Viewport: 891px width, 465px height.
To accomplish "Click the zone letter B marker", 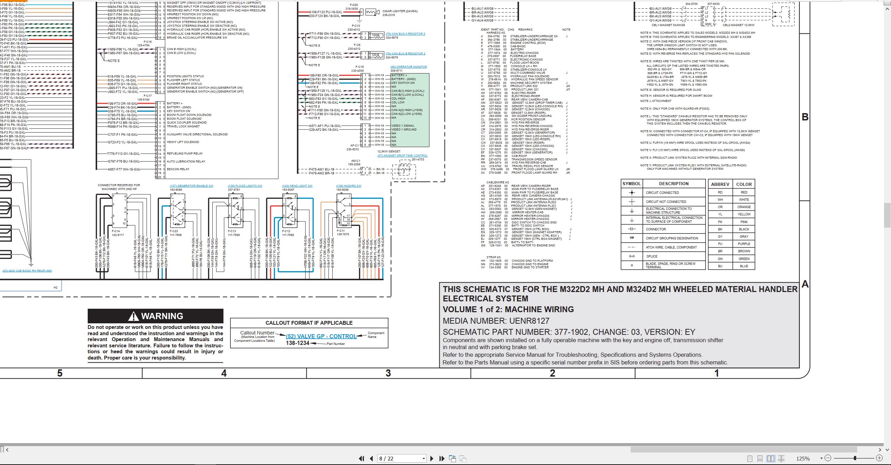I will pos(805,117).
